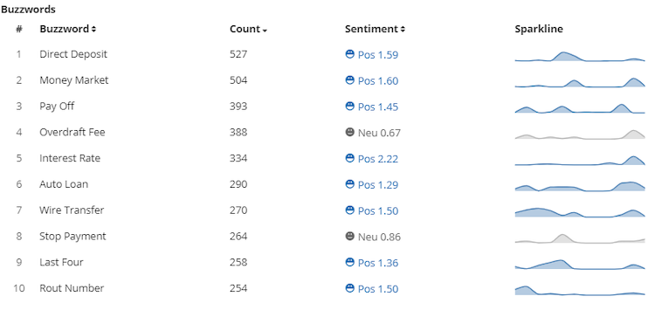Click the positive smiley icon for Interest Rate
Viewport: 655px width, 317px height.
click(x=350, y=158)
